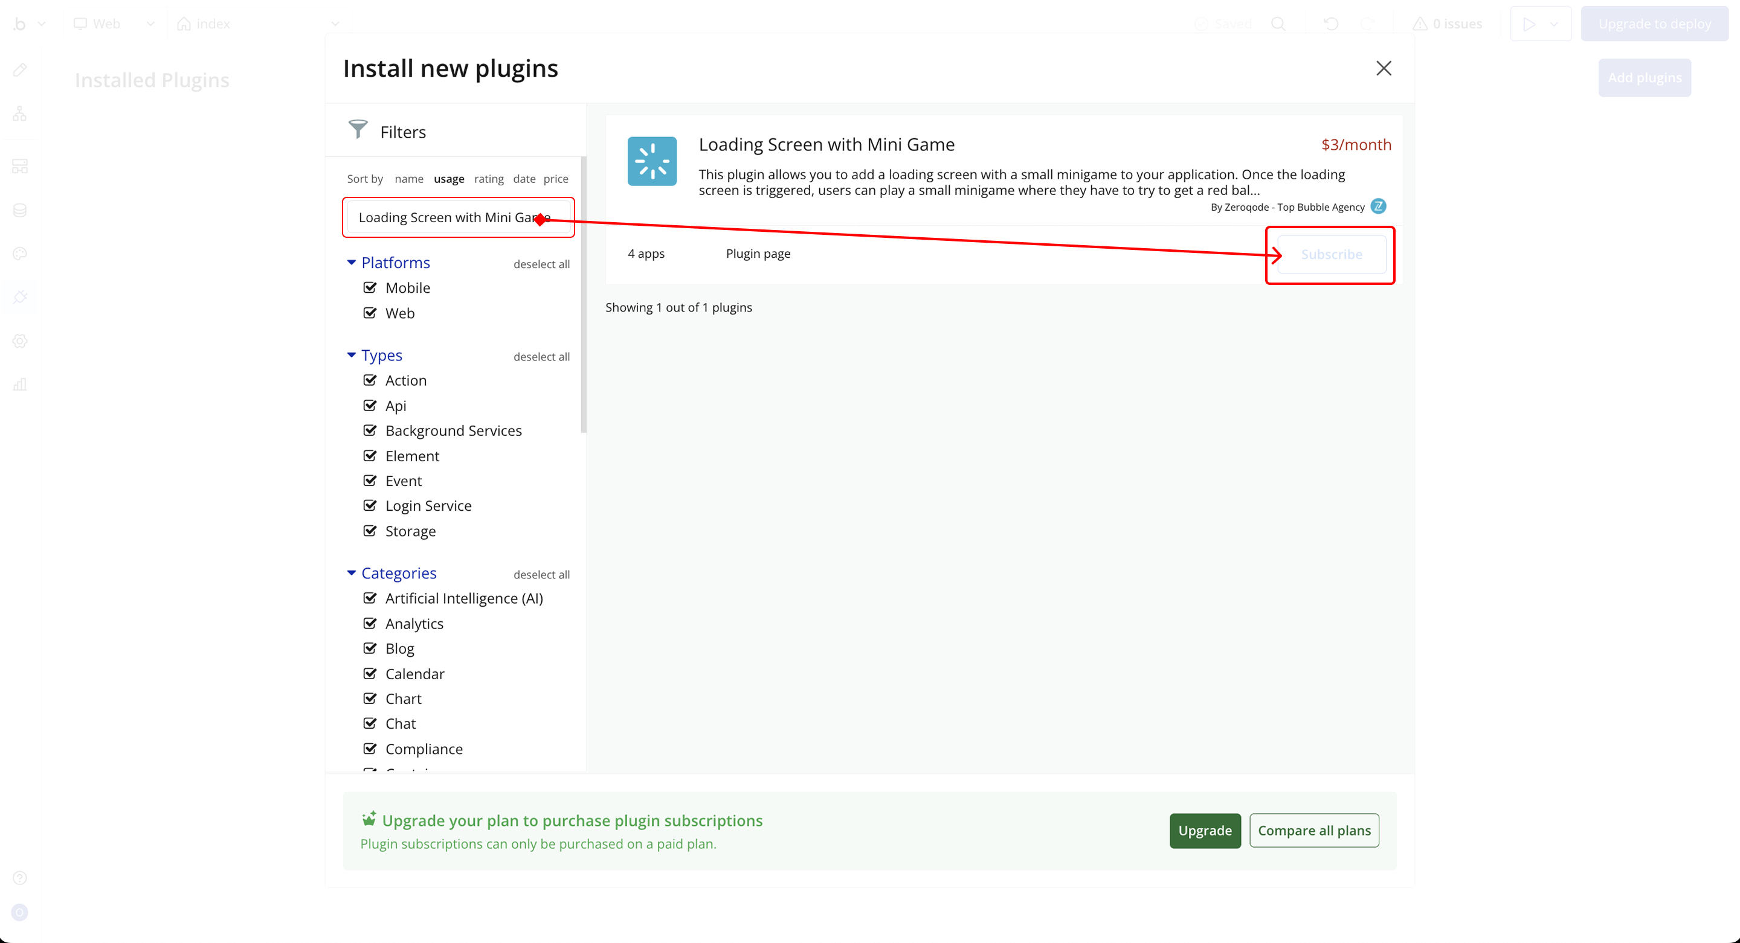Open the Plugin page link
This screenshot has height=943, width=1740.
(757, 254)
